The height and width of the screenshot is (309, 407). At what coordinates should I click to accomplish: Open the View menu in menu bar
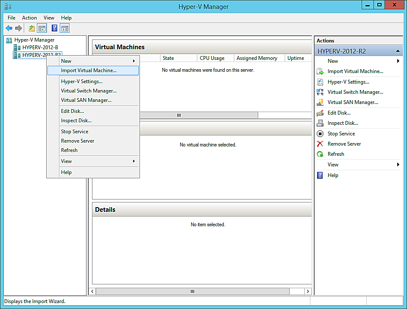49,18
